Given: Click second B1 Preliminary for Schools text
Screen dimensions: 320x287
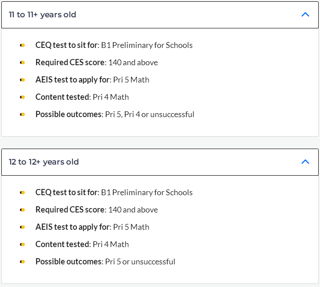Looking at the screenshot, I should [147, 193].
